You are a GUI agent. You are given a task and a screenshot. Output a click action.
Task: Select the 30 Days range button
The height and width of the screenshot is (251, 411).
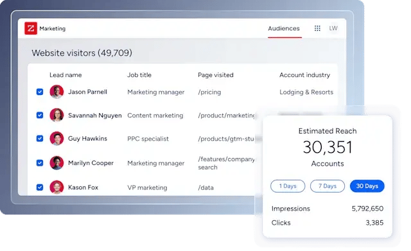(367, 186)
